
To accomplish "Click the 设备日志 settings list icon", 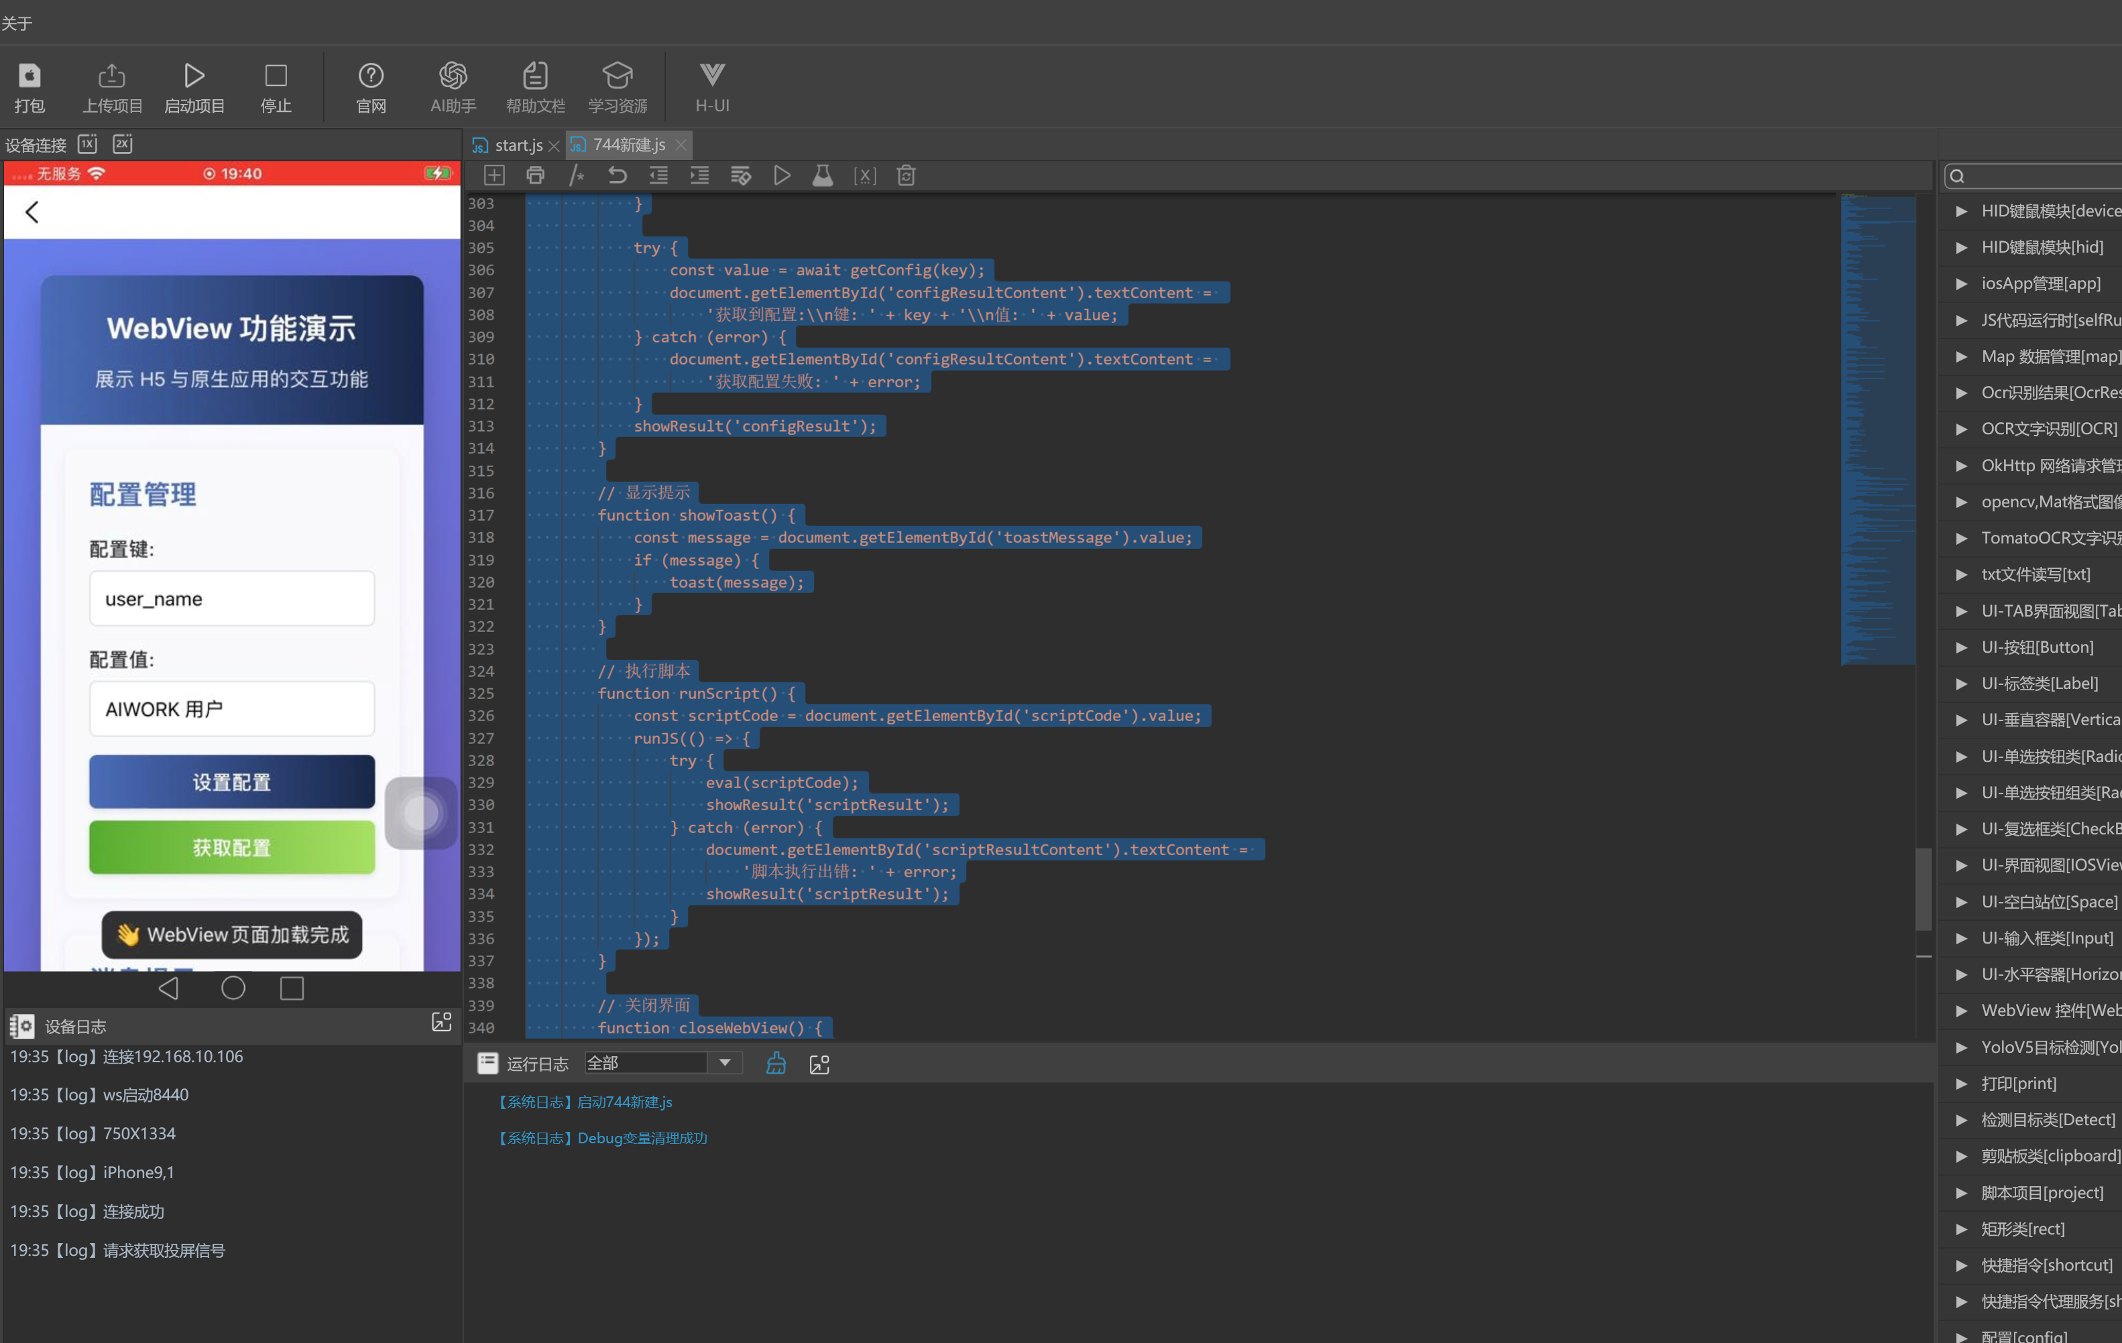I will (x=22, y=1026).
